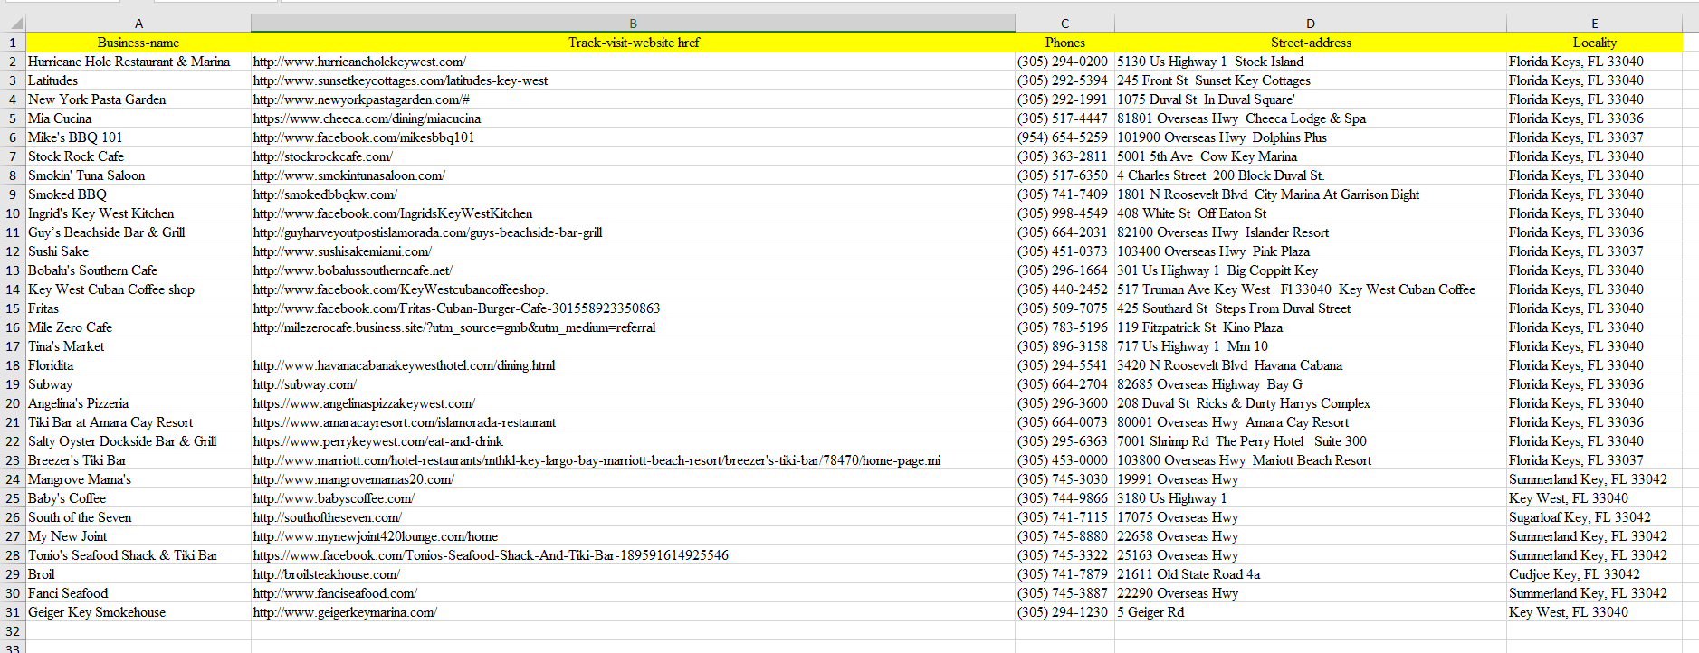1699x653 pixels.
Task: Select row 17 header
Action: (13, 346)
